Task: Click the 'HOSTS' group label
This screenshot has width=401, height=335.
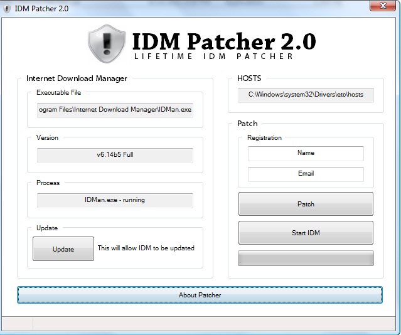Action: pyautogui.click(x=249, y=78)
